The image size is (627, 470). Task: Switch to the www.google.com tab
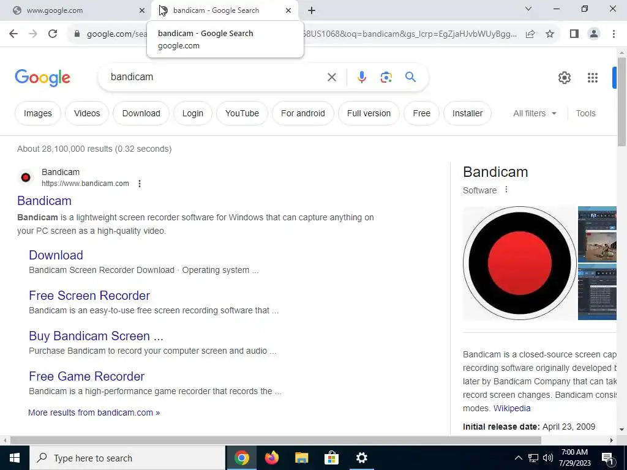pyautogui.click(x=76, y=10)
